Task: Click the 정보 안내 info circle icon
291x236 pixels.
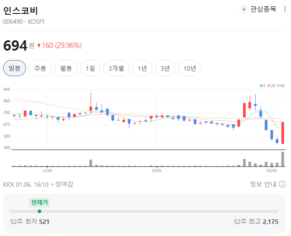Action: tap(282, 184)
